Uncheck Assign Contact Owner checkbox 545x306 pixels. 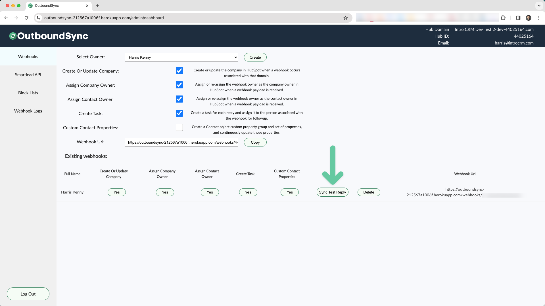point(179,99)
